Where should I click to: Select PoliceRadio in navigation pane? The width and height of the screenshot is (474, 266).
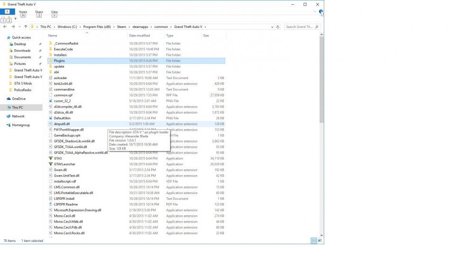pyautogui.click(x=22, y=90)
